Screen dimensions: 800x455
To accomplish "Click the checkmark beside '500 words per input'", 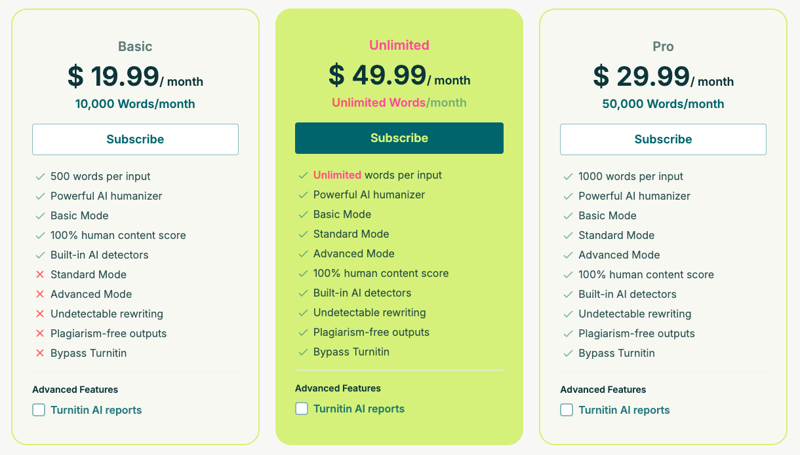I will (x=39, y=176).
